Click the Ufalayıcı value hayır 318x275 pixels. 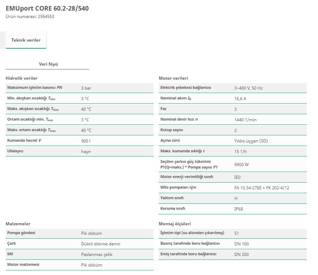click(86, 152)
